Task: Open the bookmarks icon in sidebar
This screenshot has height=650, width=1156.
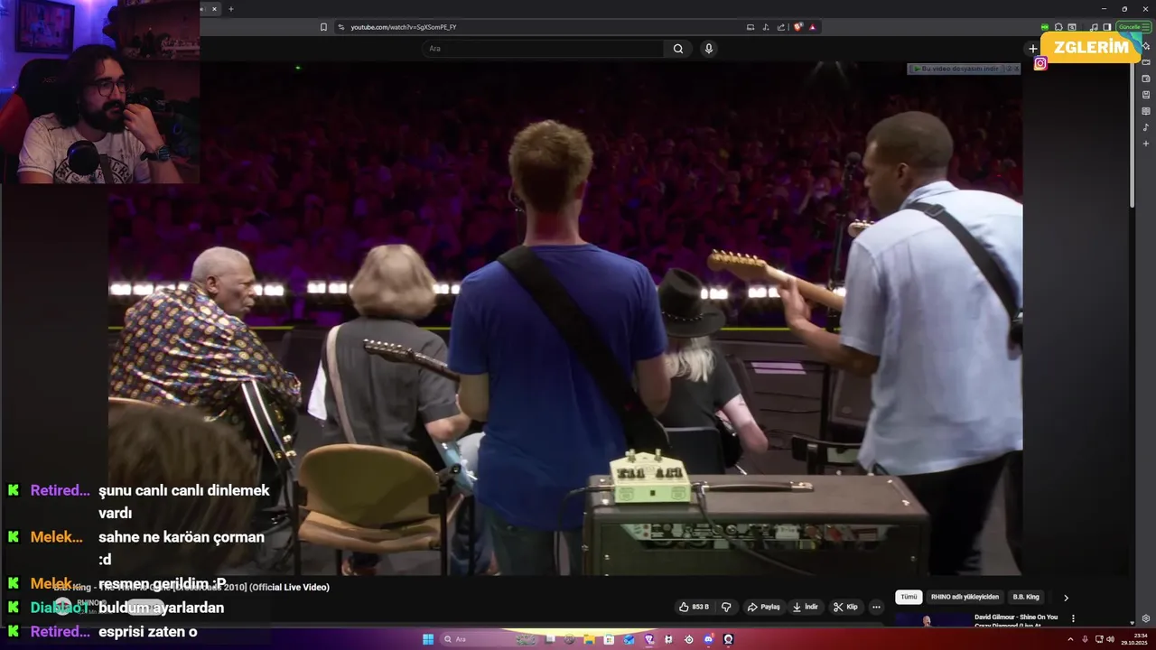Action: [1146, 95]
